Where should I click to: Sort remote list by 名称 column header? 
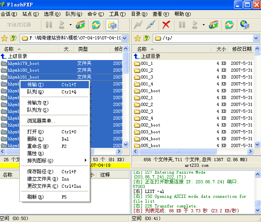[x=172, y=49]
